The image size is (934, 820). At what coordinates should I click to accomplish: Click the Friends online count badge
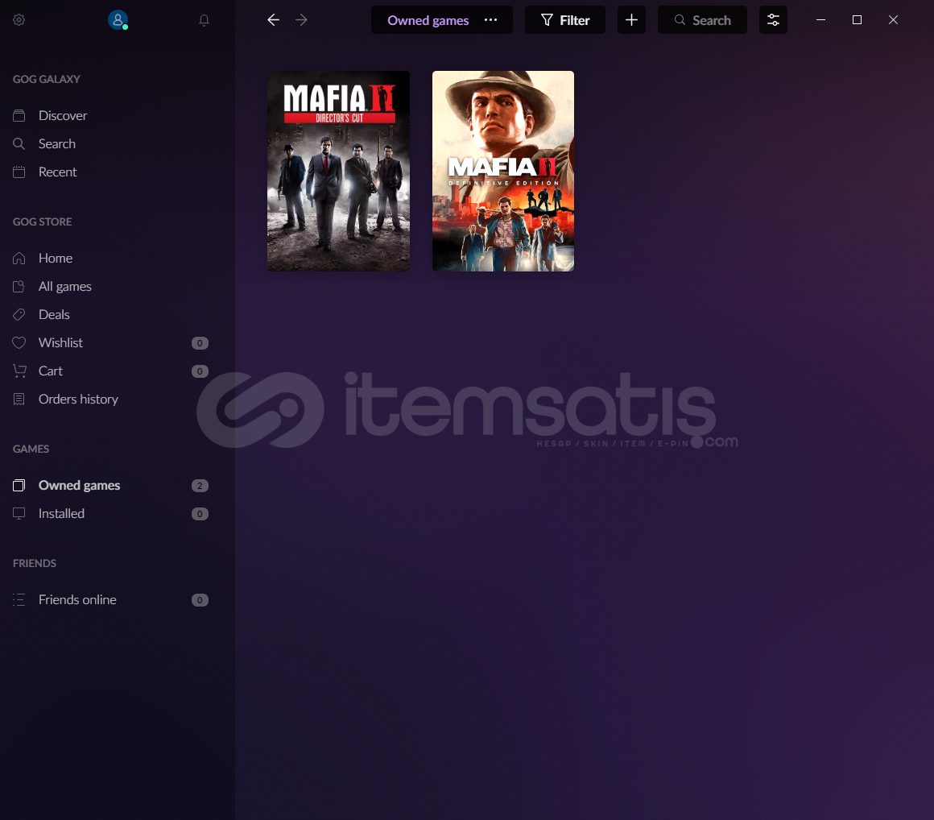tap(200, 600)
